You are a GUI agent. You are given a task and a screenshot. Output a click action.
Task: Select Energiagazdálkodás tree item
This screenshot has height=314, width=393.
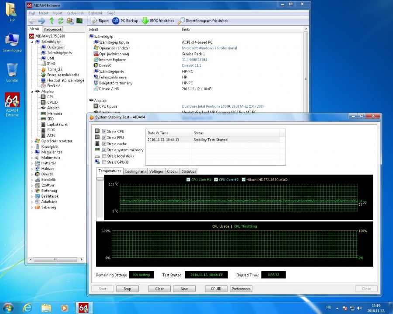tap(63, 75)
